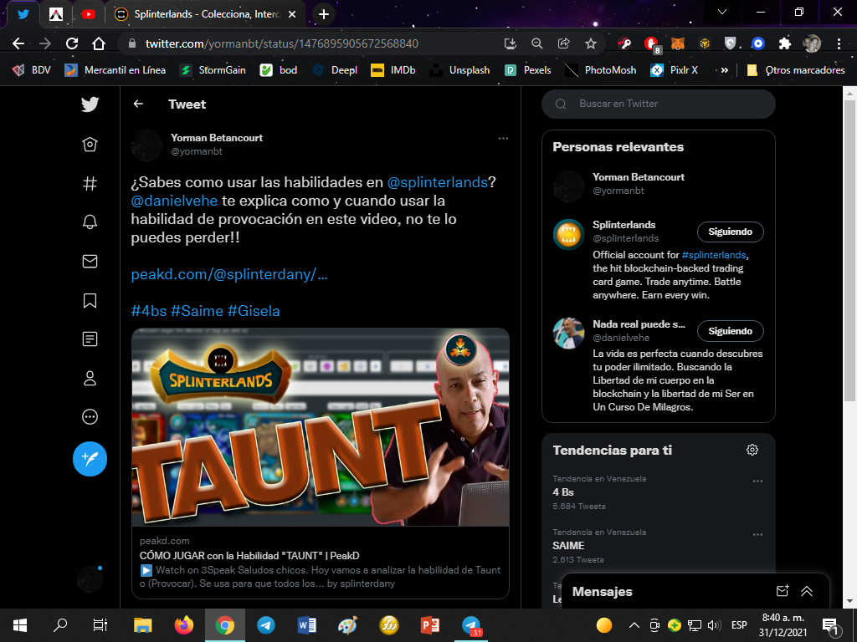857x642 pixels.
Task: Open @danielvehe mention in tweet
Action: [174, 201]
